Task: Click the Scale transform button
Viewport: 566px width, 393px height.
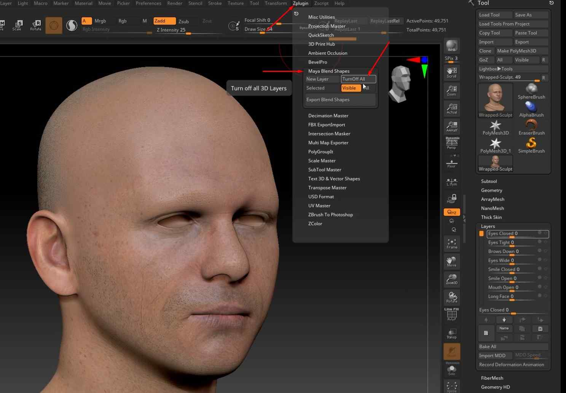Action: (17, 25)
